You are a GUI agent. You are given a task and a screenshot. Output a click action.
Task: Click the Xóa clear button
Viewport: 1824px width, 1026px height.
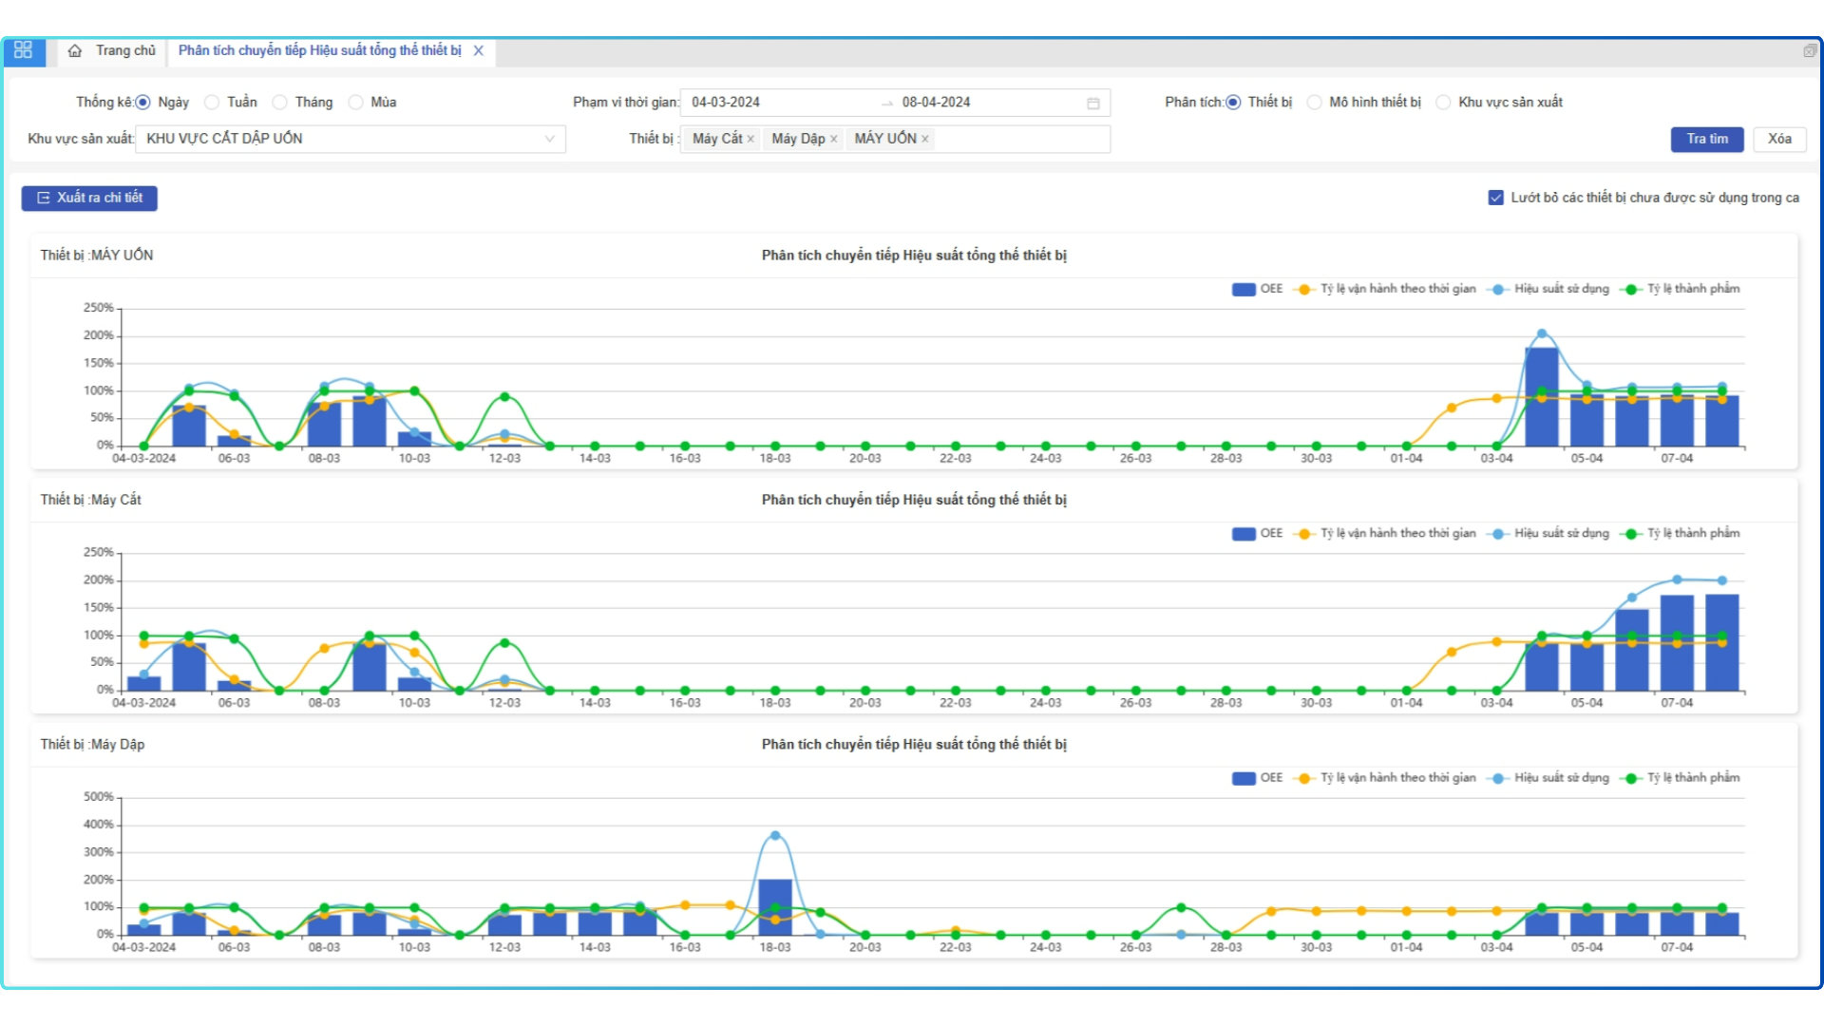coord(1779,139)
